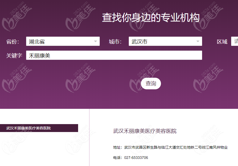
Task: Click the 查找你身边的专业机构 page heading
Action: (151, 18)
